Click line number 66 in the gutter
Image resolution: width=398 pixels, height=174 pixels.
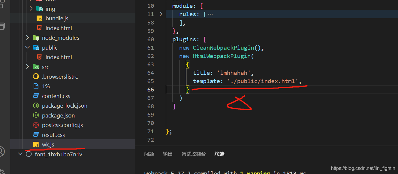[151, 89]
